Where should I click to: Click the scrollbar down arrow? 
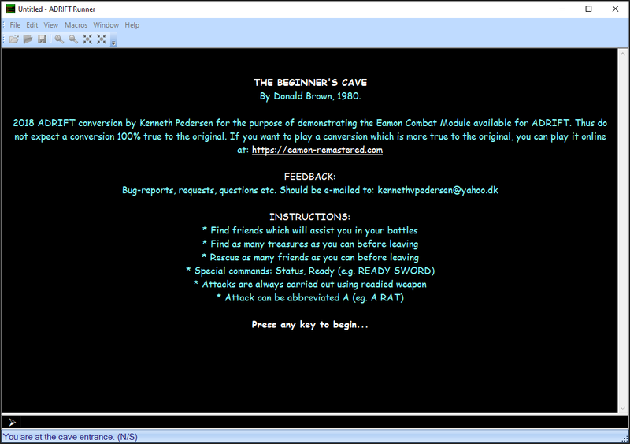(x=623, y=409)
